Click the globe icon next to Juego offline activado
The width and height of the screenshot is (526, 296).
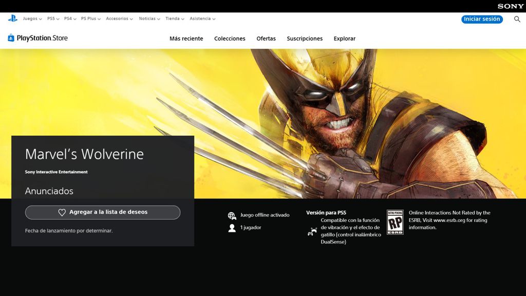(232, 215)
